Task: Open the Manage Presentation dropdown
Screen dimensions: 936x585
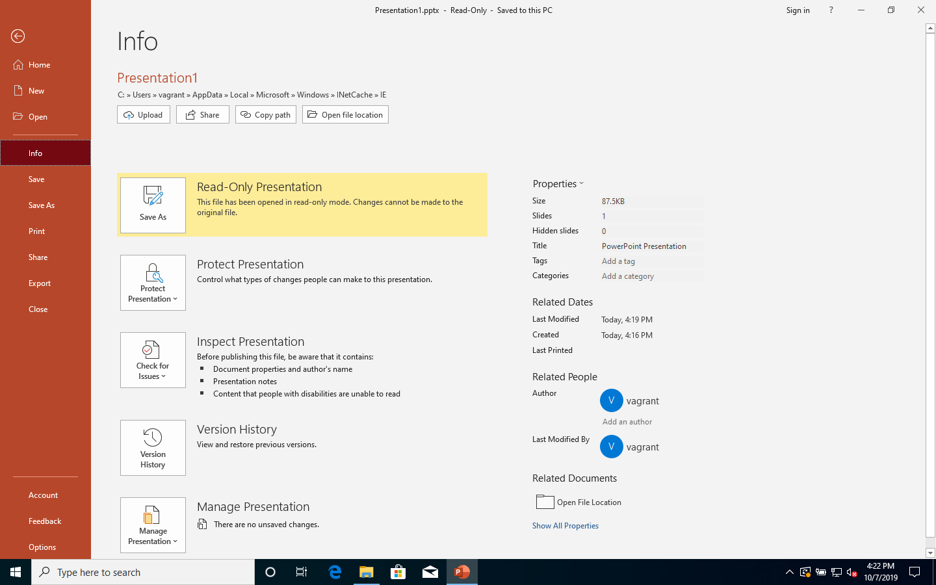Action: 153,525
